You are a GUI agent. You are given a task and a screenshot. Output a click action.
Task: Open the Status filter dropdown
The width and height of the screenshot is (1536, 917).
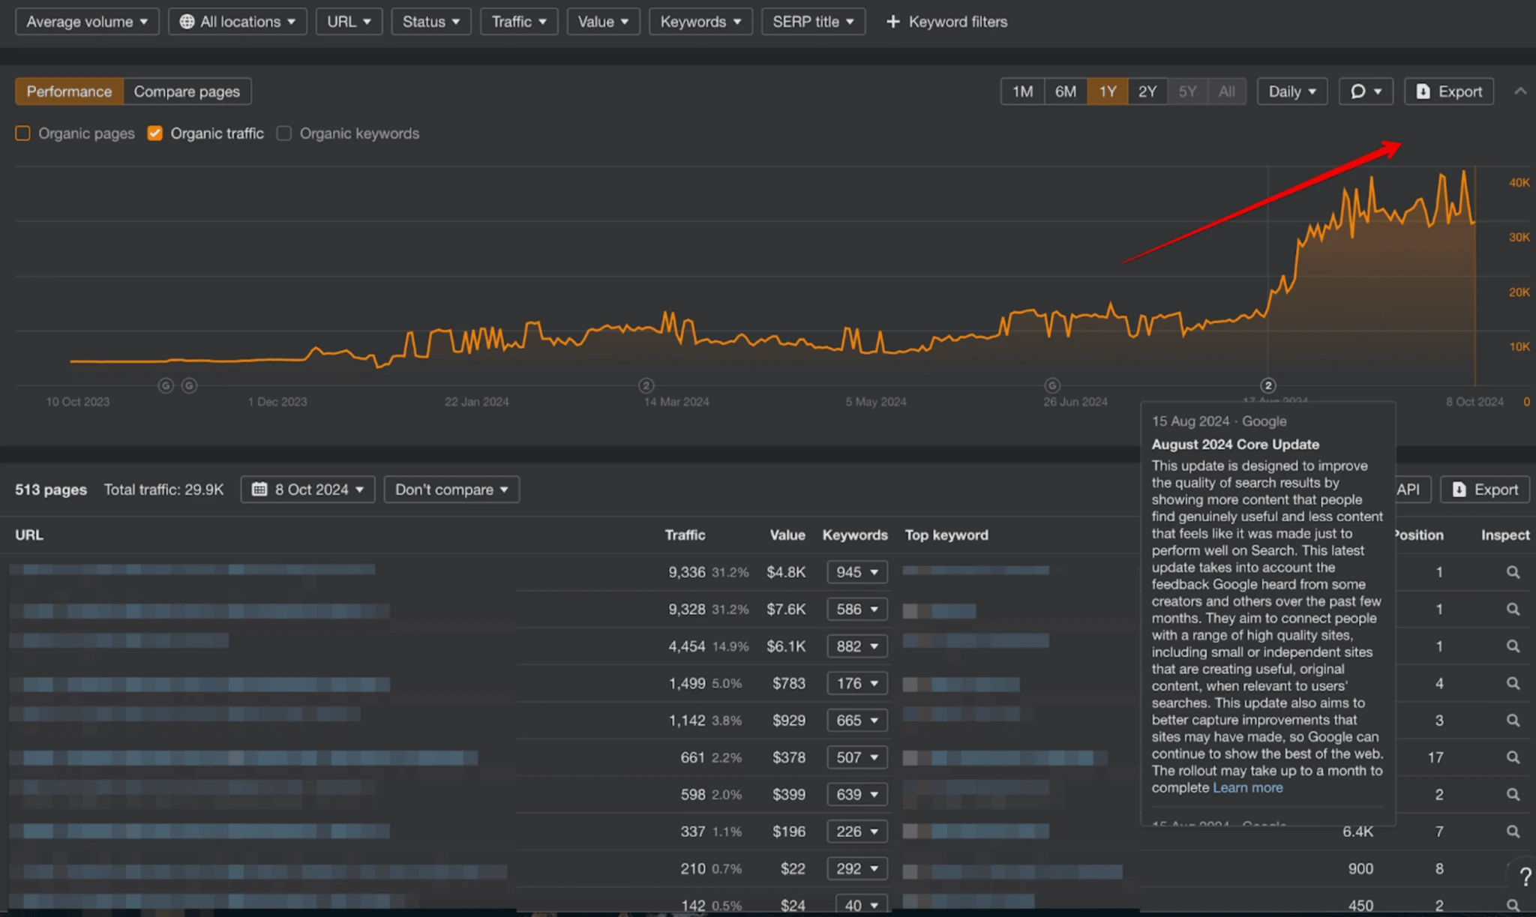(431, 22)
